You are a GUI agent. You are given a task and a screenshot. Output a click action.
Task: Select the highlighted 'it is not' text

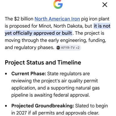click(102, 26)
